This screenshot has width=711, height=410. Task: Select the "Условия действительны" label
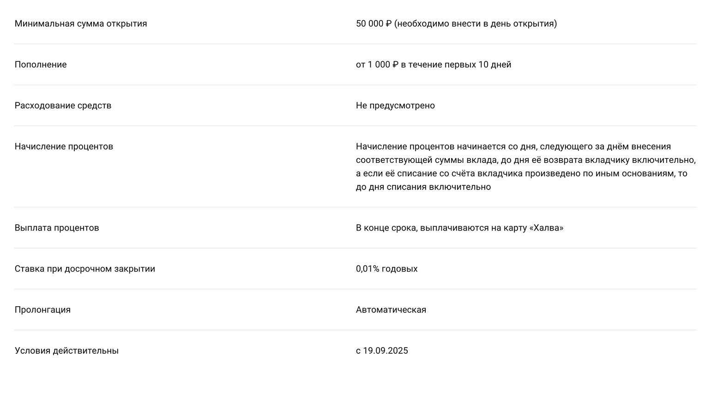(x=66, y=351)
